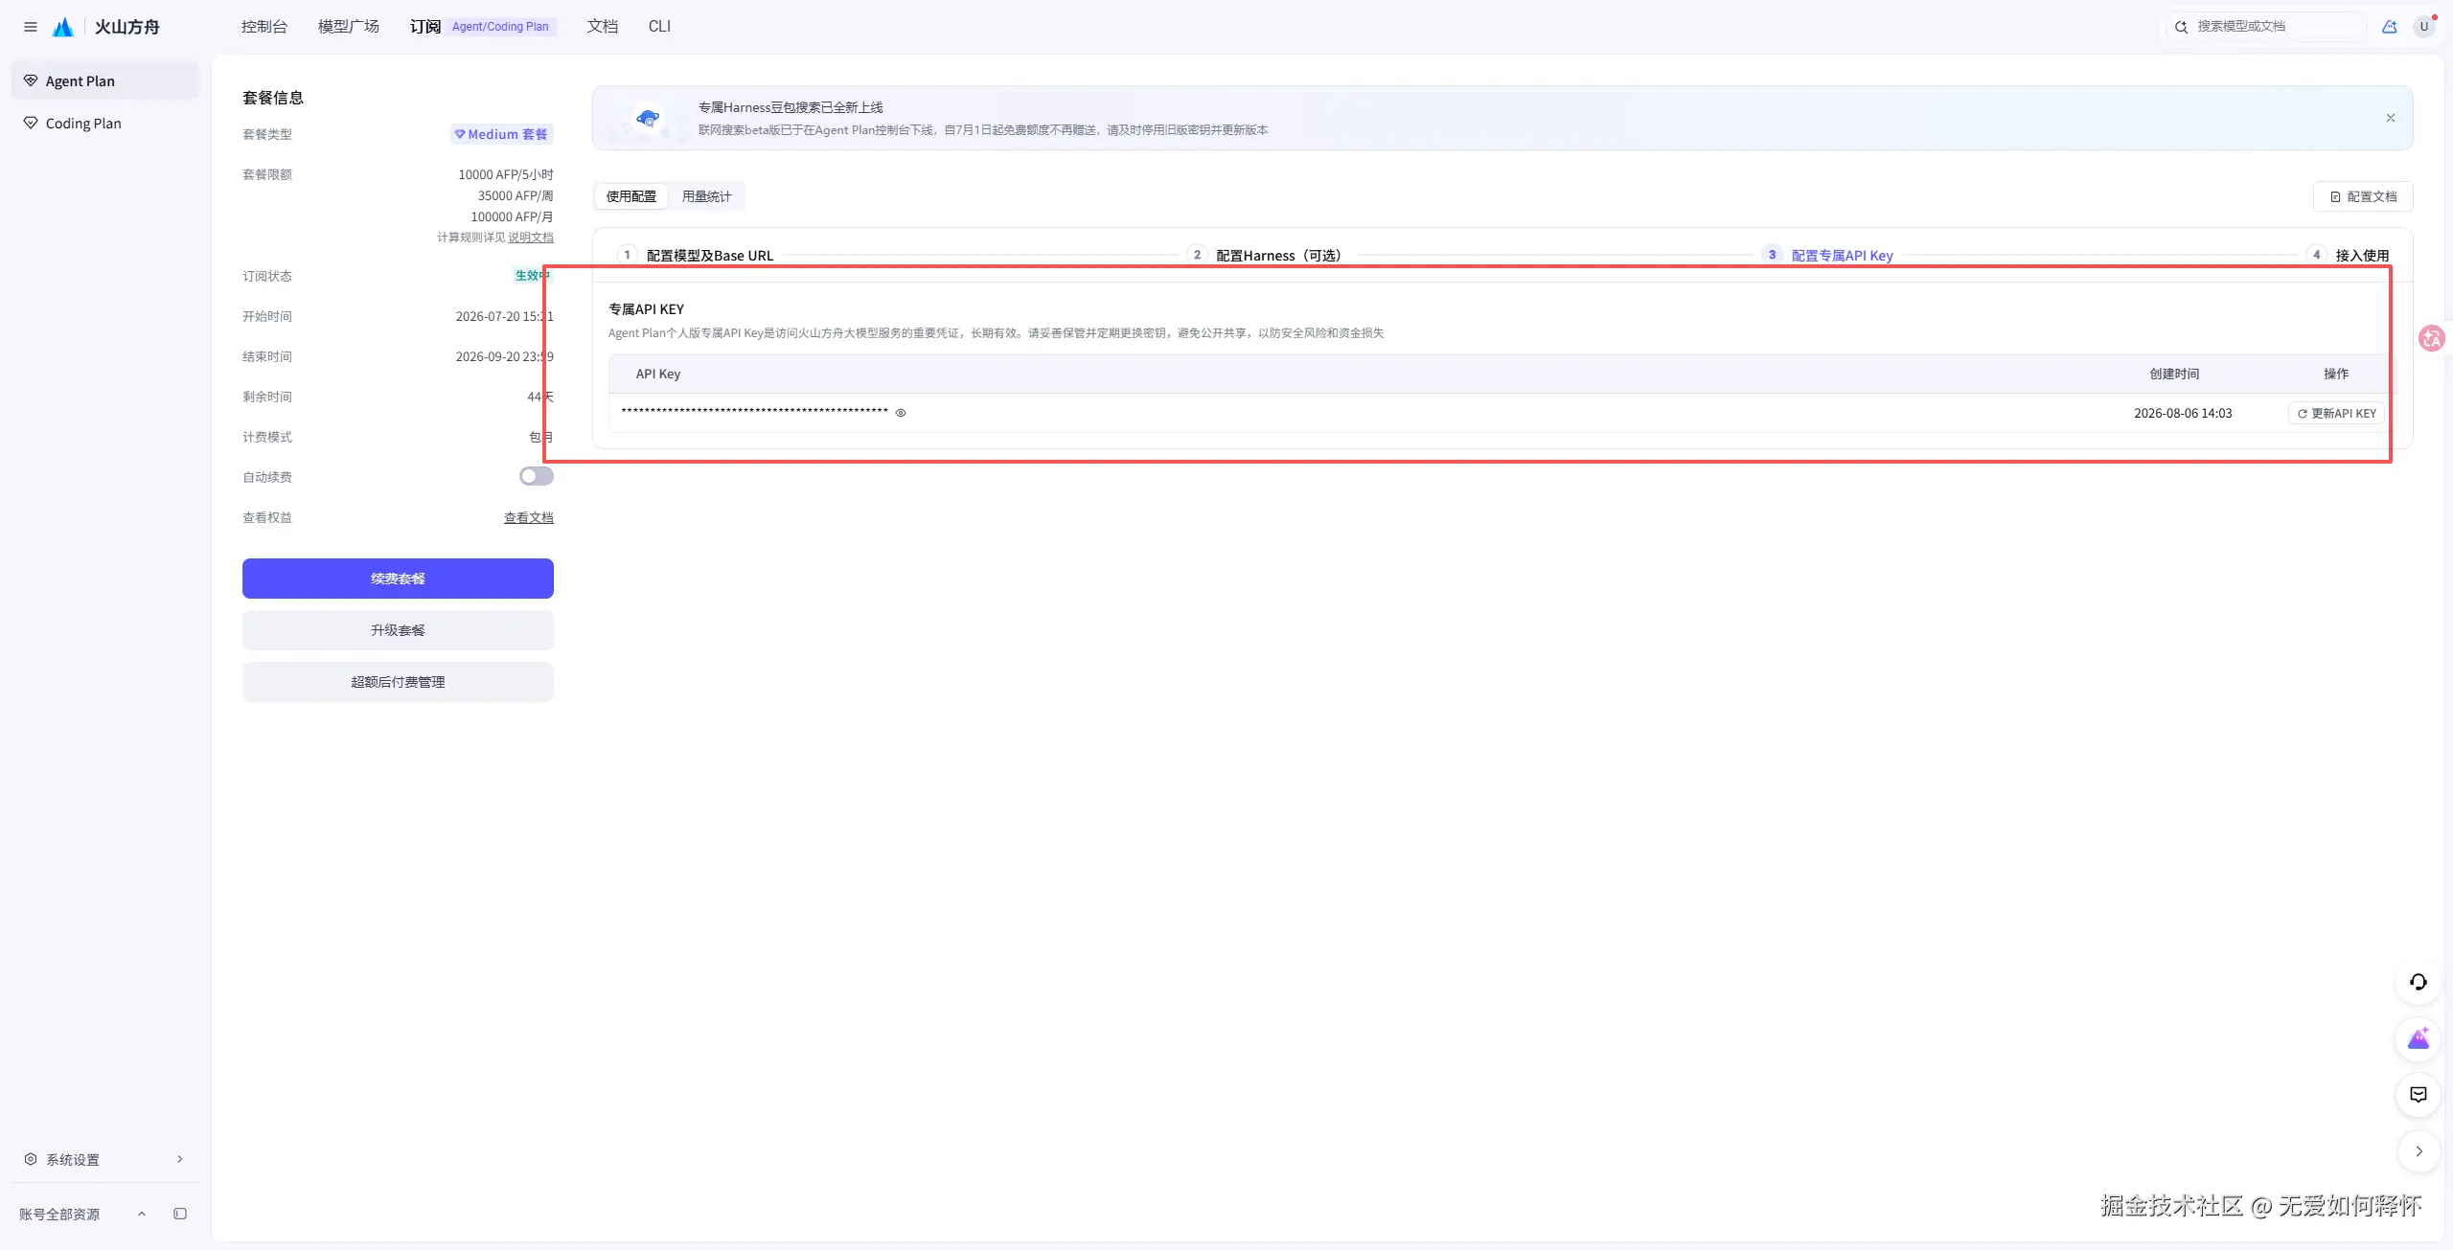Click the masked API key value
The image size is (2453, 1250).
755,413
